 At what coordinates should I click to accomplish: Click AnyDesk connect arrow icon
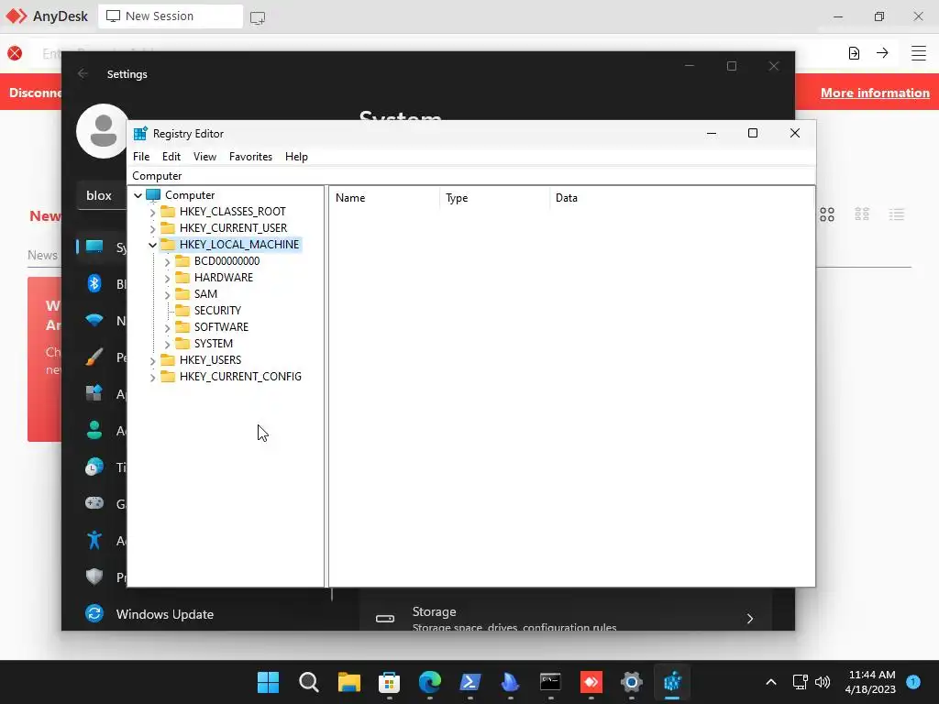point(882,52)
